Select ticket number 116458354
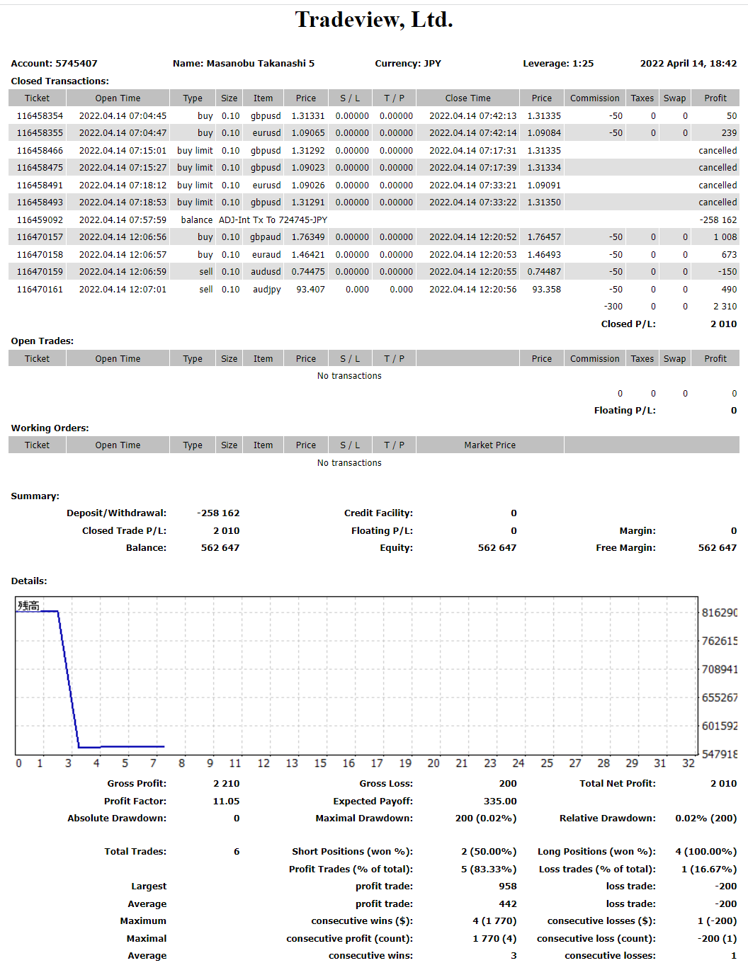The height and width of the screenshot is (975, 748). pos(40,116)
